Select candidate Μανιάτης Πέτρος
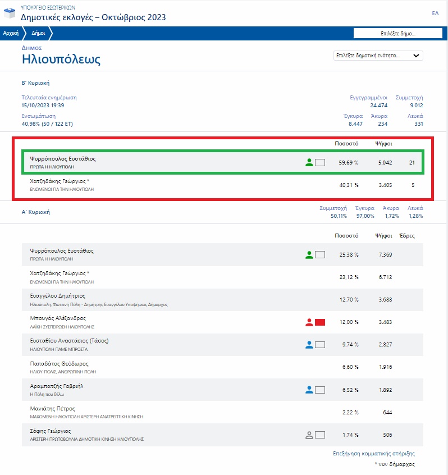The height and width of the screenshot is (475, 448). [52, 408]
